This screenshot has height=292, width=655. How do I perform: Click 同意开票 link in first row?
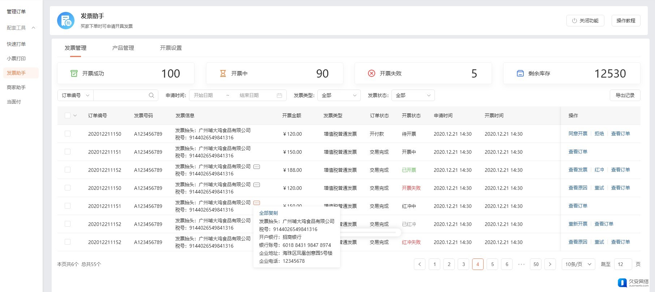(578, 134)
